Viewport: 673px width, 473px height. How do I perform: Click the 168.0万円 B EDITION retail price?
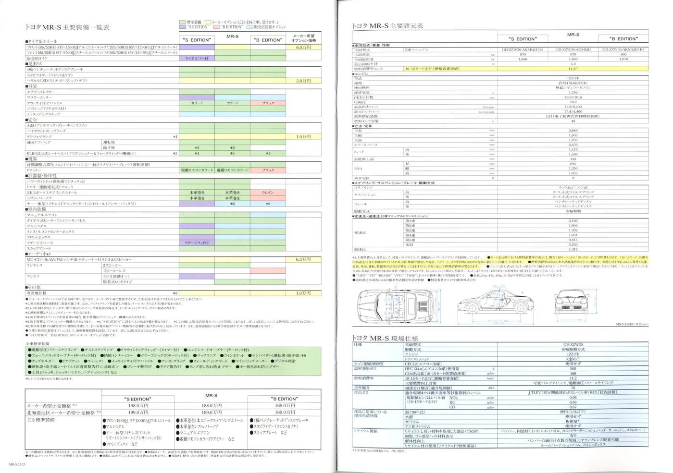click(x=284, y=406)
